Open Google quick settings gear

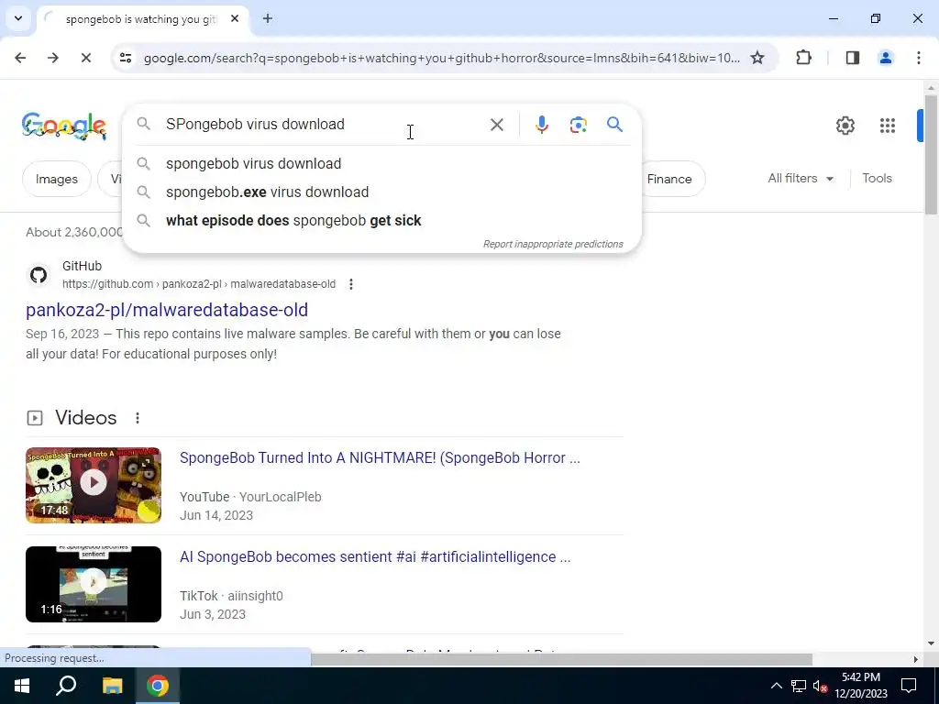[845, 126]
